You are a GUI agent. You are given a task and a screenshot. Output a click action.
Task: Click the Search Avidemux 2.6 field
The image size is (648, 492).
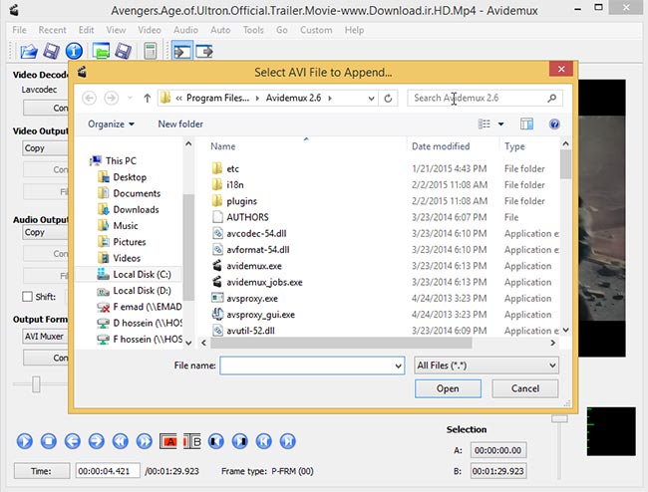click(x=485, y=99)
